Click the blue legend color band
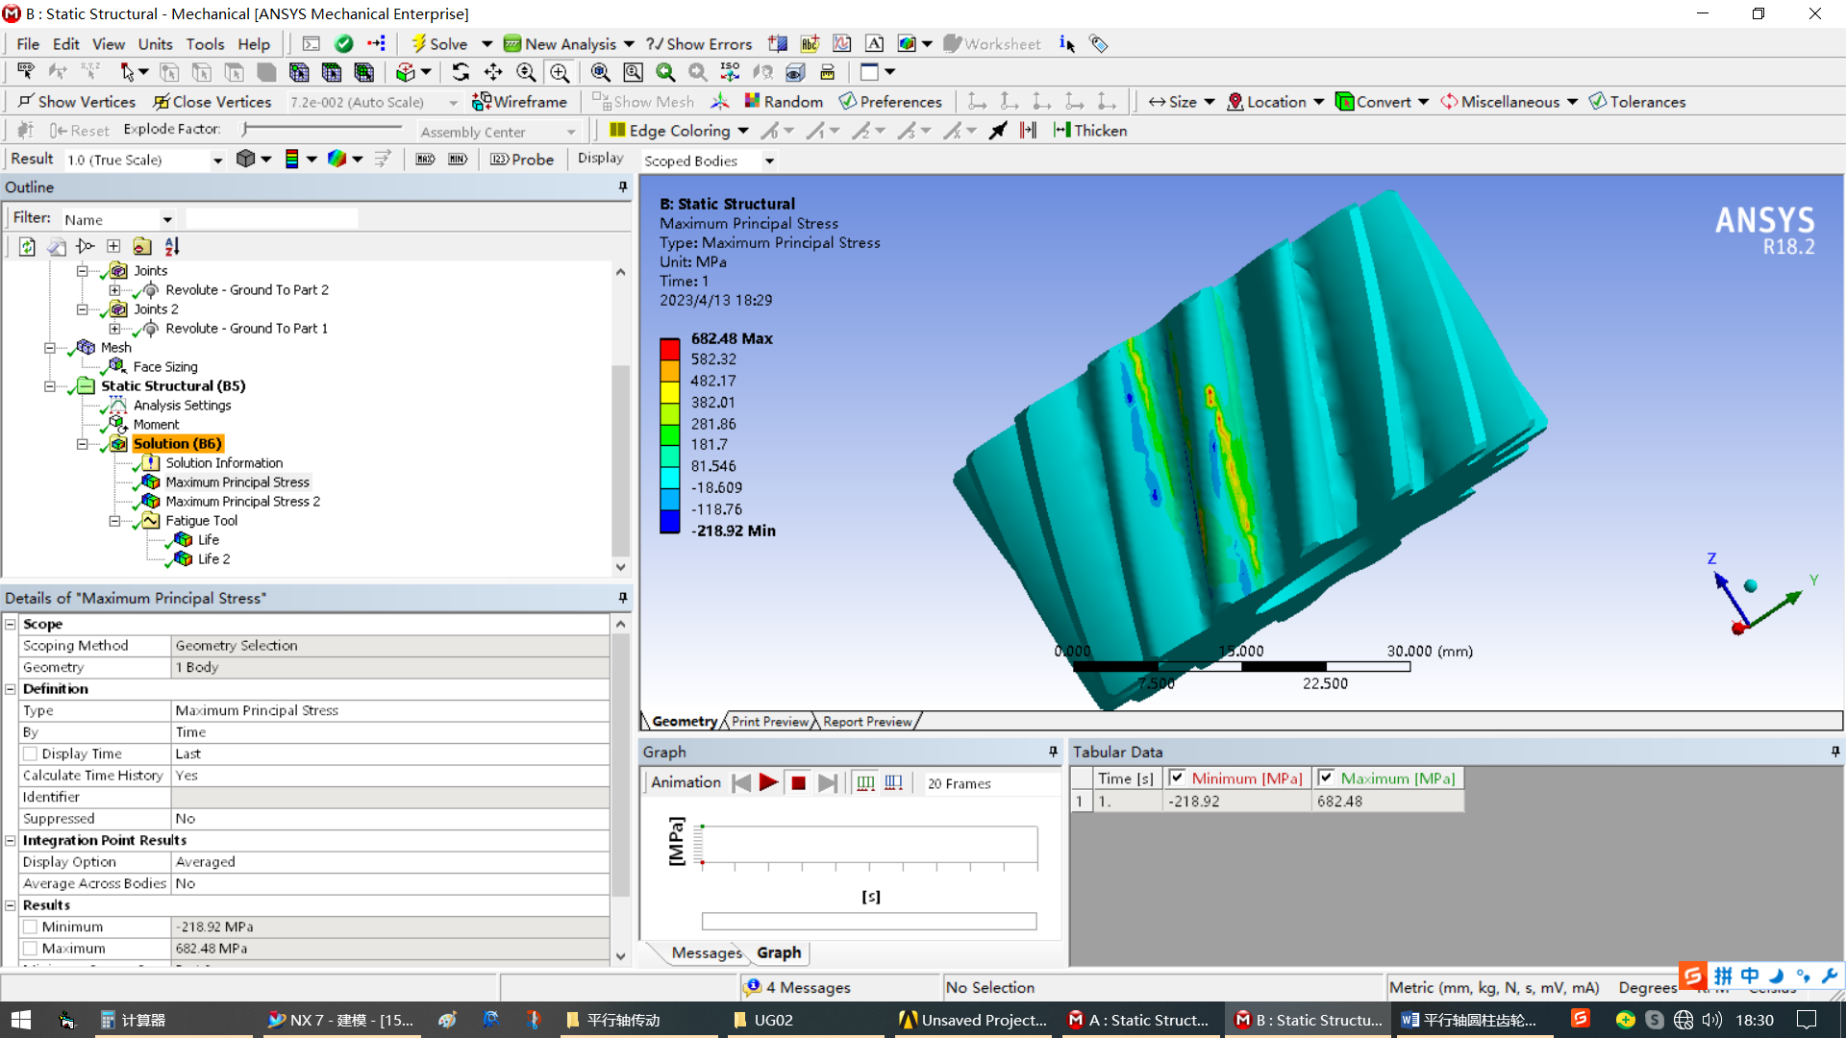Viewport: 1846px width, 1038px height. (670, 522)
